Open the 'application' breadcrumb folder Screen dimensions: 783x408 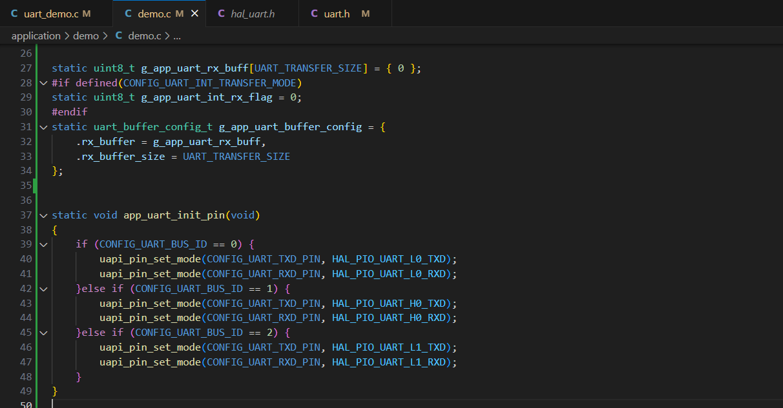(x=36, y=36)
